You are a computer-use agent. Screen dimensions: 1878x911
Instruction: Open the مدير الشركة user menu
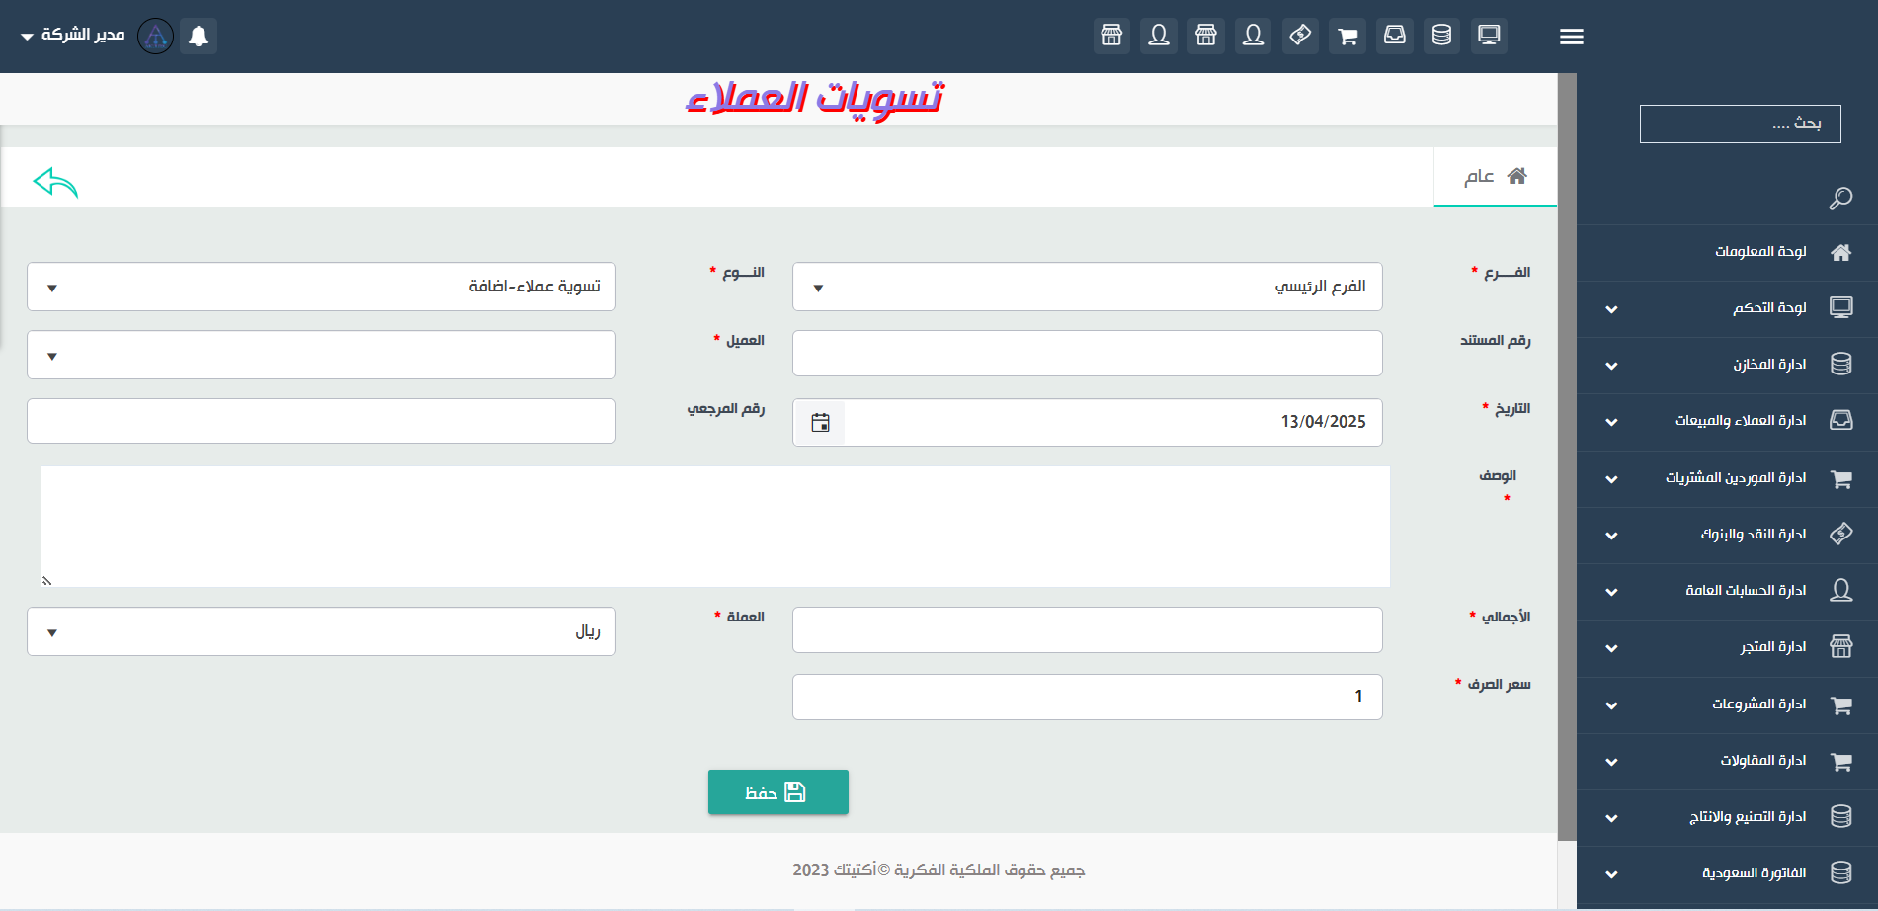(72, 35)
